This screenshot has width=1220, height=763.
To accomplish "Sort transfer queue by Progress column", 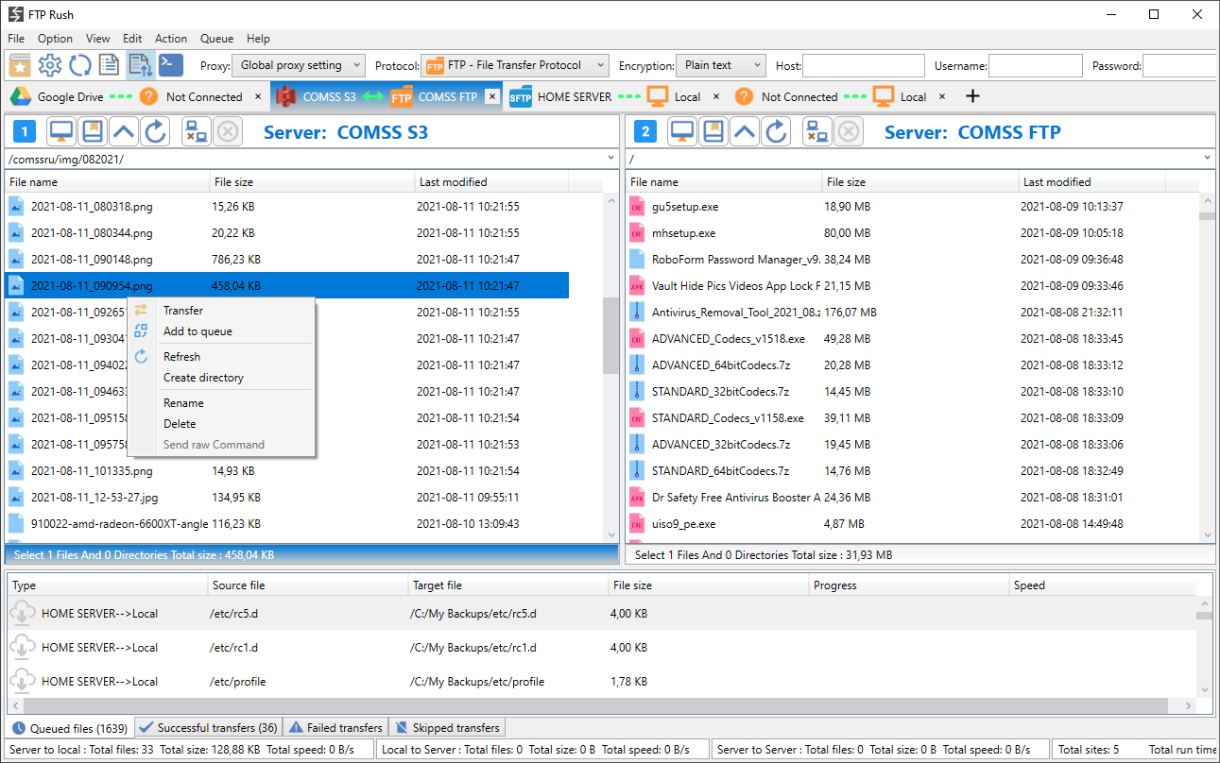I will 910,585.
